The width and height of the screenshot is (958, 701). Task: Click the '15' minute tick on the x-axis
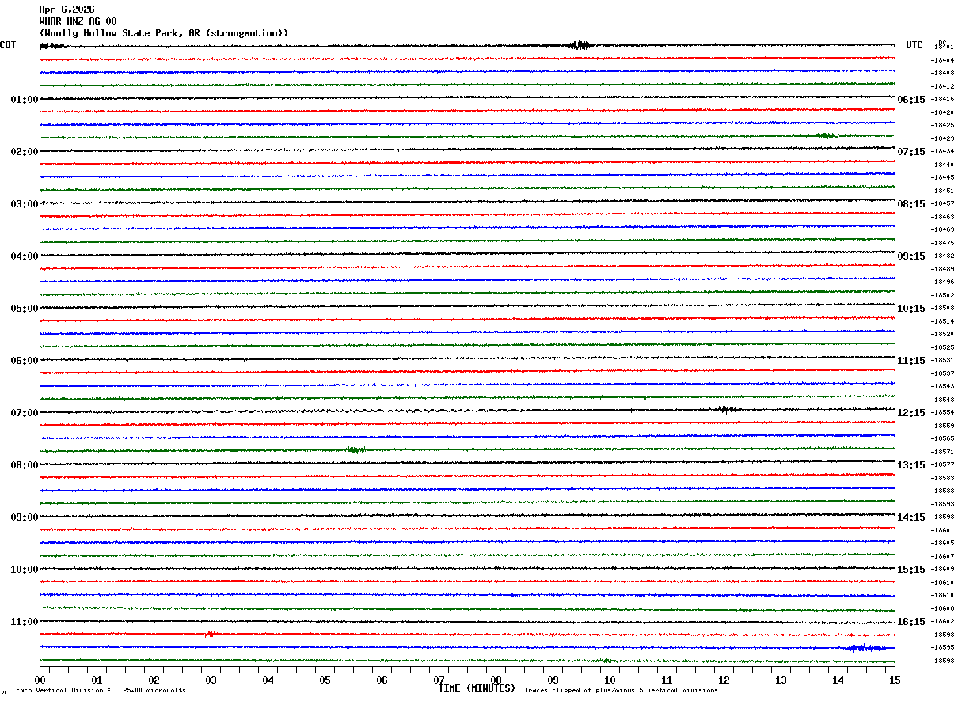pos(895,680)
